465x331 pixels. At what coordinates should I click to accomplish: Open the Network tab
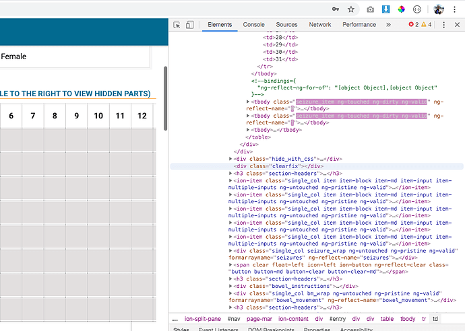pyautogui.click(x=320, y=25)
